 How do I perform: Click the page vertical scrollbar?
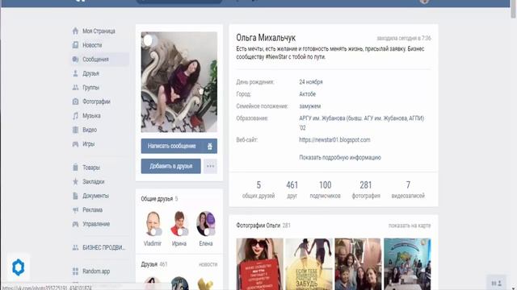click(x=514, y=9)
